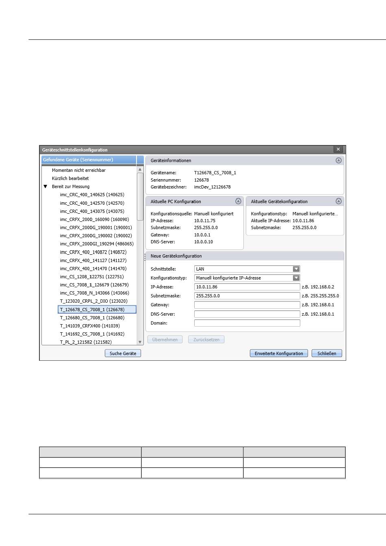
Task: Collapse the Aktuelle Gerätekonfiguration panel
Action: (338, 201)
